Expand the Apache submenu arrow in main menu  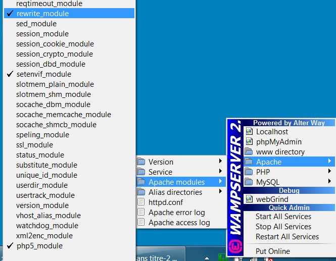point(329,161)
